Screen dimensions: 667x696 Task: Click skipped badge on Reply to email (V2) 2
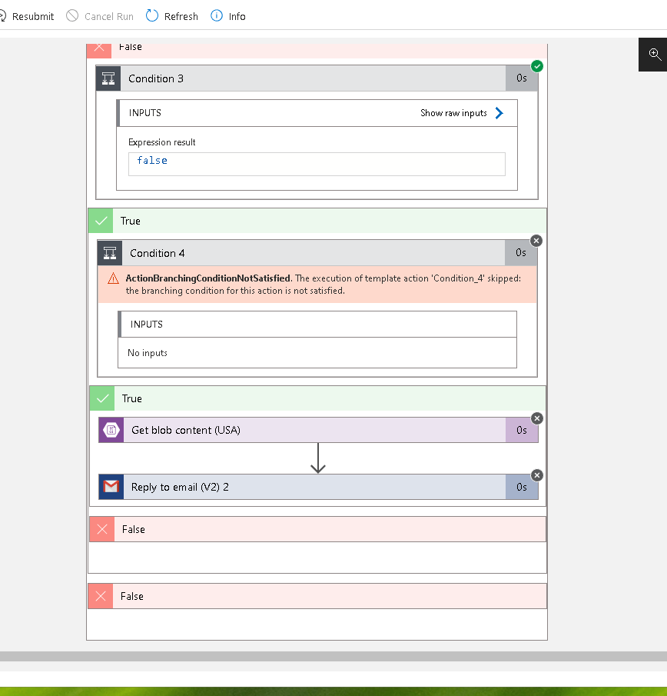536,475
